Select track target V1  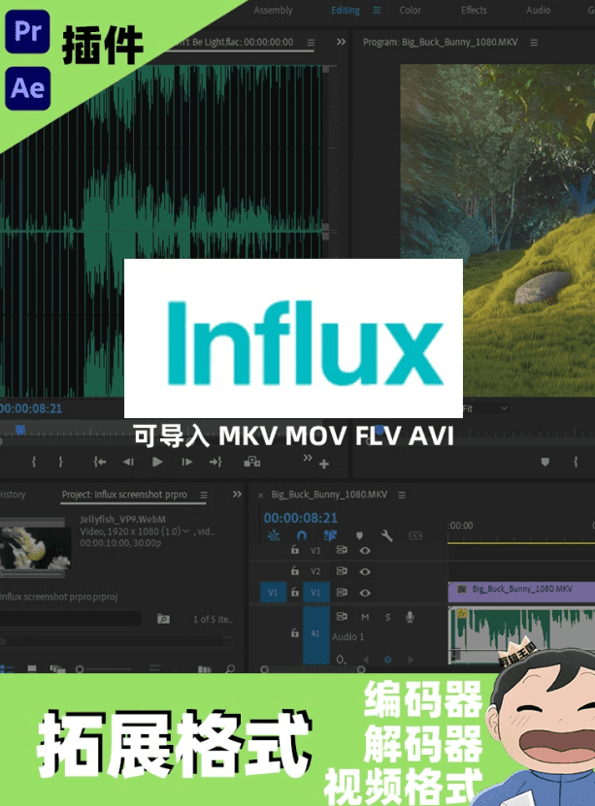[315, 593]
